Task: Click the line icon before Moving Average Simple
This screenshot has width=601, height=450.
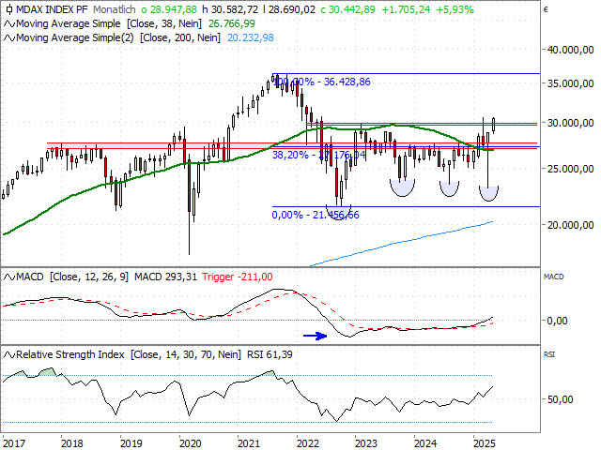Action: (x=9, y=23)
